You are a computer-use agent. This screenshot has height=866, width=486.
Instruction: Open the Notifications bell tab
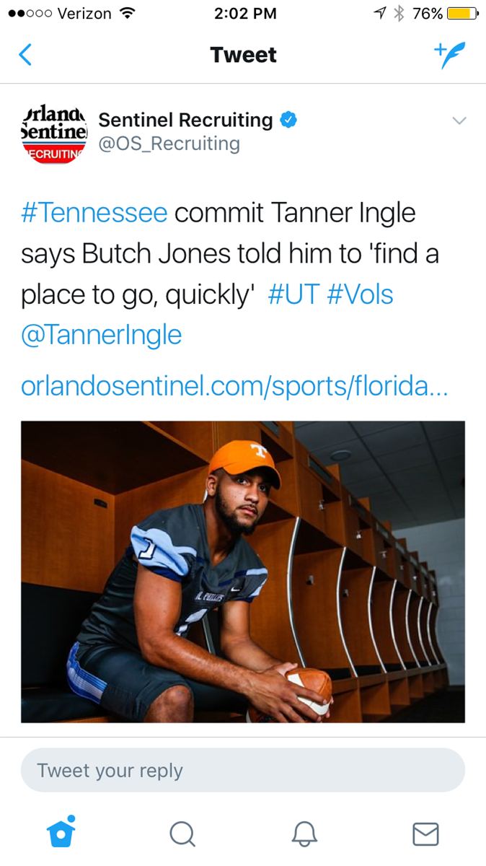coord(304,834)
